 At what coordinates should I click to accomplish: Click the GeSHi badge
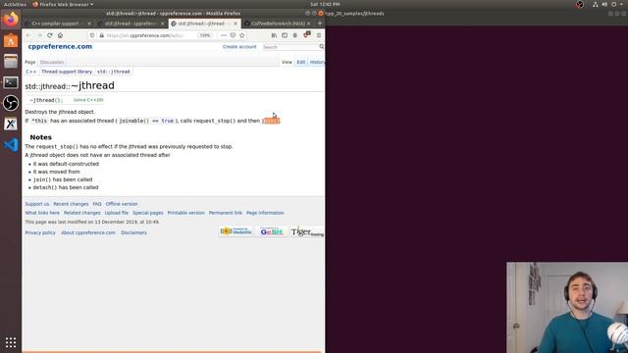[x=271, y=231]
